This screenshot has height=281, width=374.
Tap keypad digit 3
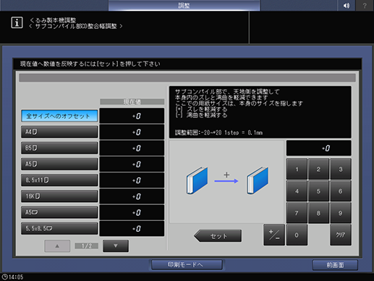(x=341, y=169)
